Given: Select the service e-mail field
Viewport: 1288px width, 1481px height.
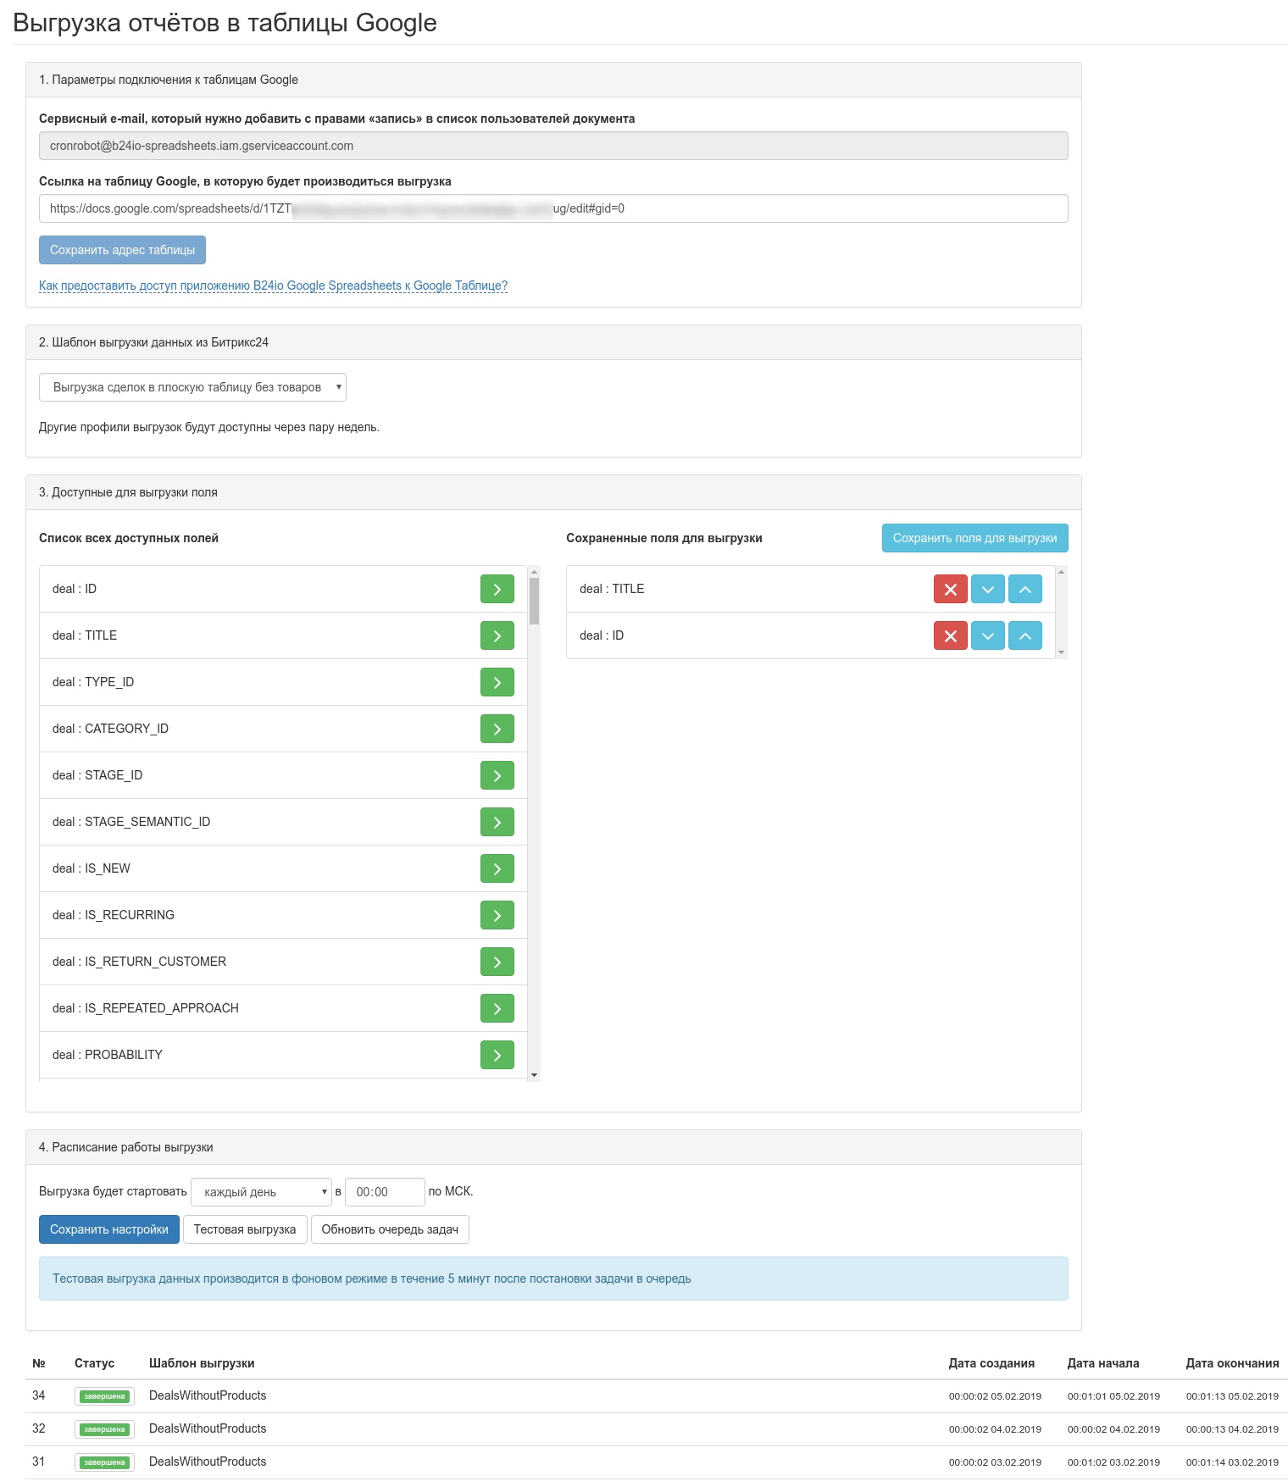Looking at the screenshot, I should [x=553, y=146].
